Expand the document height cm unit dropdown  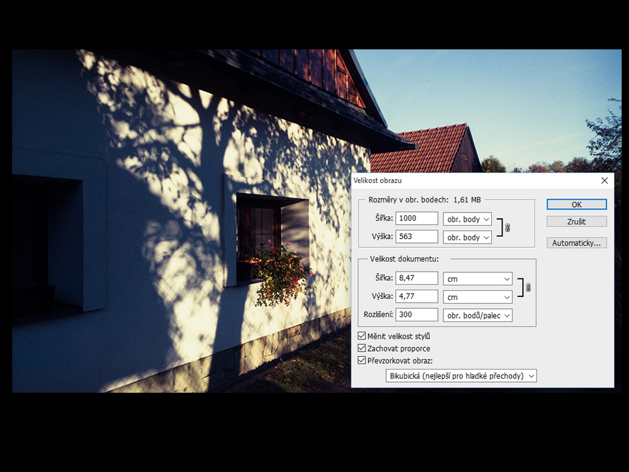pyautogui.click(x=477, y=297)
